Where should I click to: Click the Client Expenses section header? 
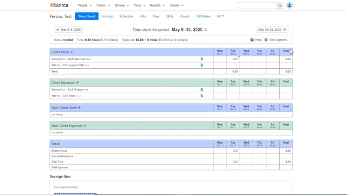(63, 83)
